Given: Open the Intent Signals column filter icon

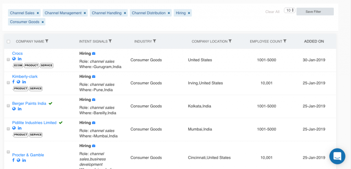Looking at the screenshot, I should click(x=110, y=41).
